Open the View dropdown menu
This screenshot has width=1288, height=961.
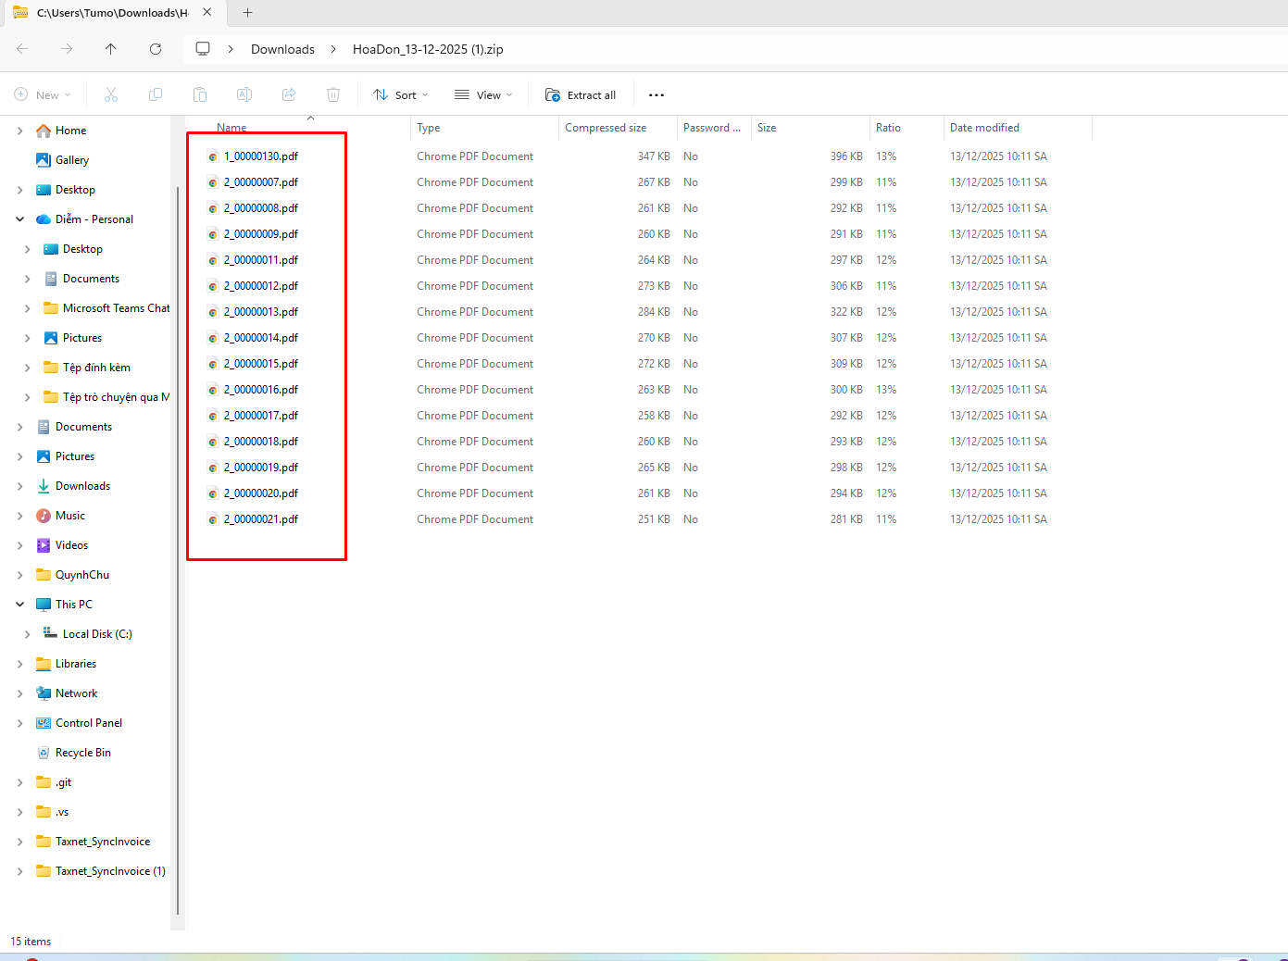click(x=482, y=95)
